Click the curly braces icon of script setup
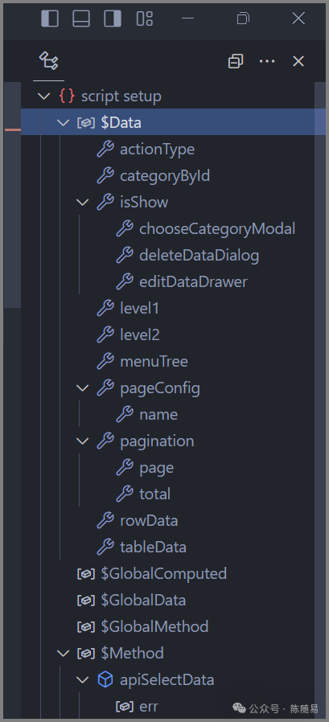Viewport: 329px width, 722px height. point(67,96)
